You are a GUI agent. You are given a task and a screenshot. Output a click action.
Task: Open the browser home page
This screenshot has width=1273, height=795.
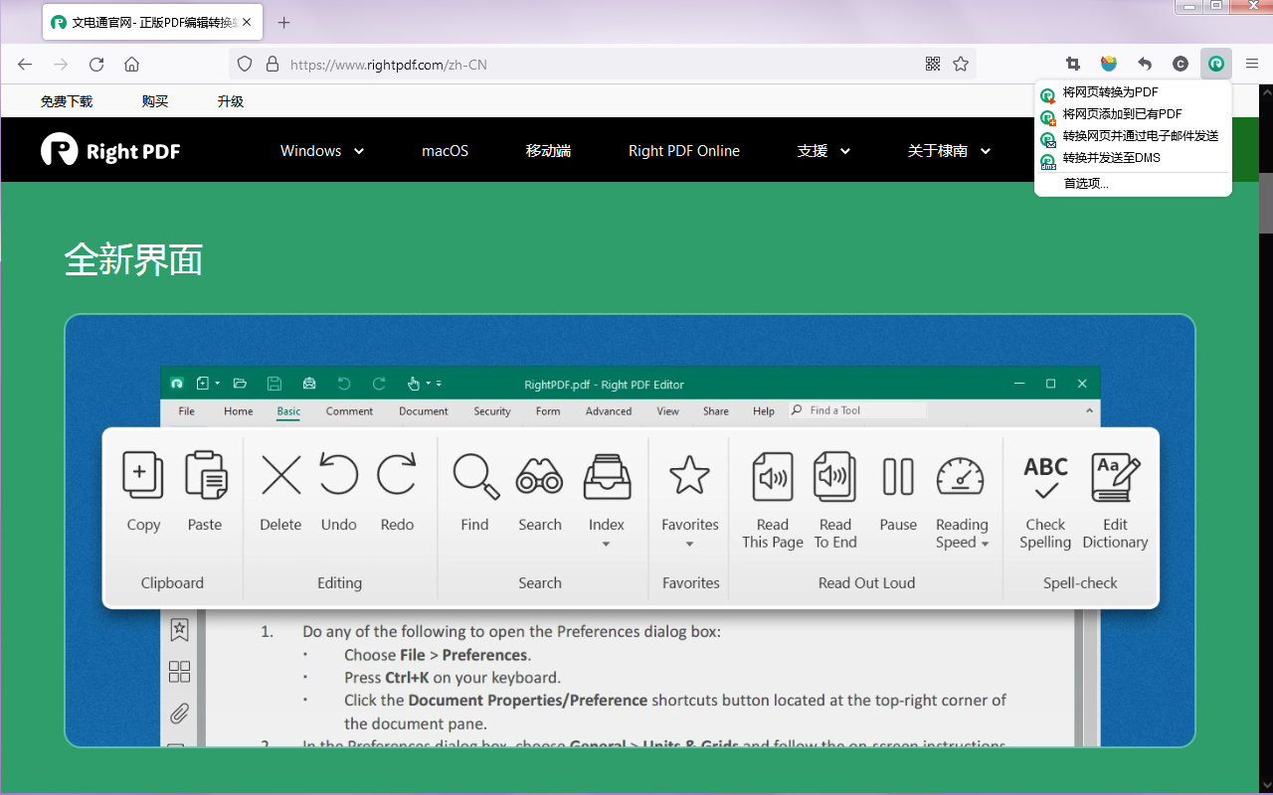pyautogui.click(x=131, y=65)
